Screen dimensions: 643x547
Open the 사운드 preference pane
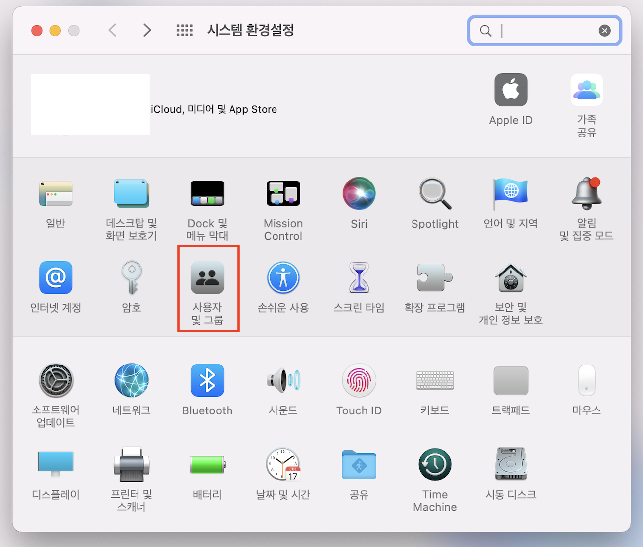coord(283,380)
